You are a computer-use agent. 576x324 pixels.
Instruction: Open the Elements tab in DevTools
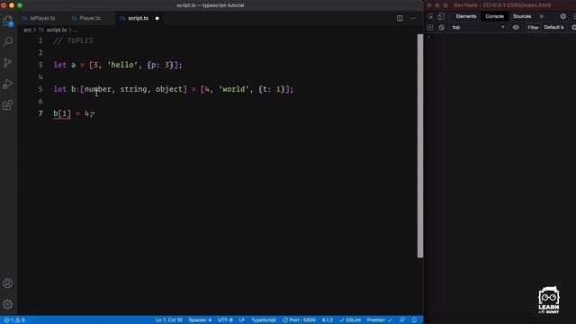[x=466, y=16]
